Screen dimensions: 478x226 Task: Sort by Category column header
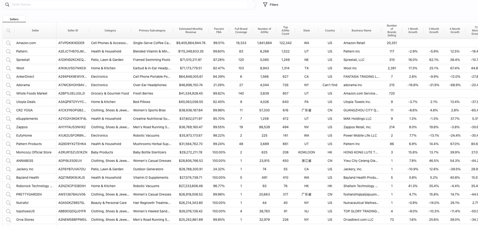pos(110,31)
